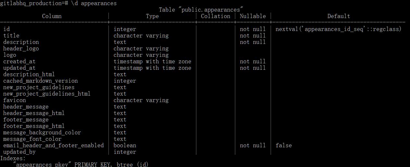The width and height of the screenshot is (410, 167).
Task: Click the message_background_color column name
Action: [42, 132]
